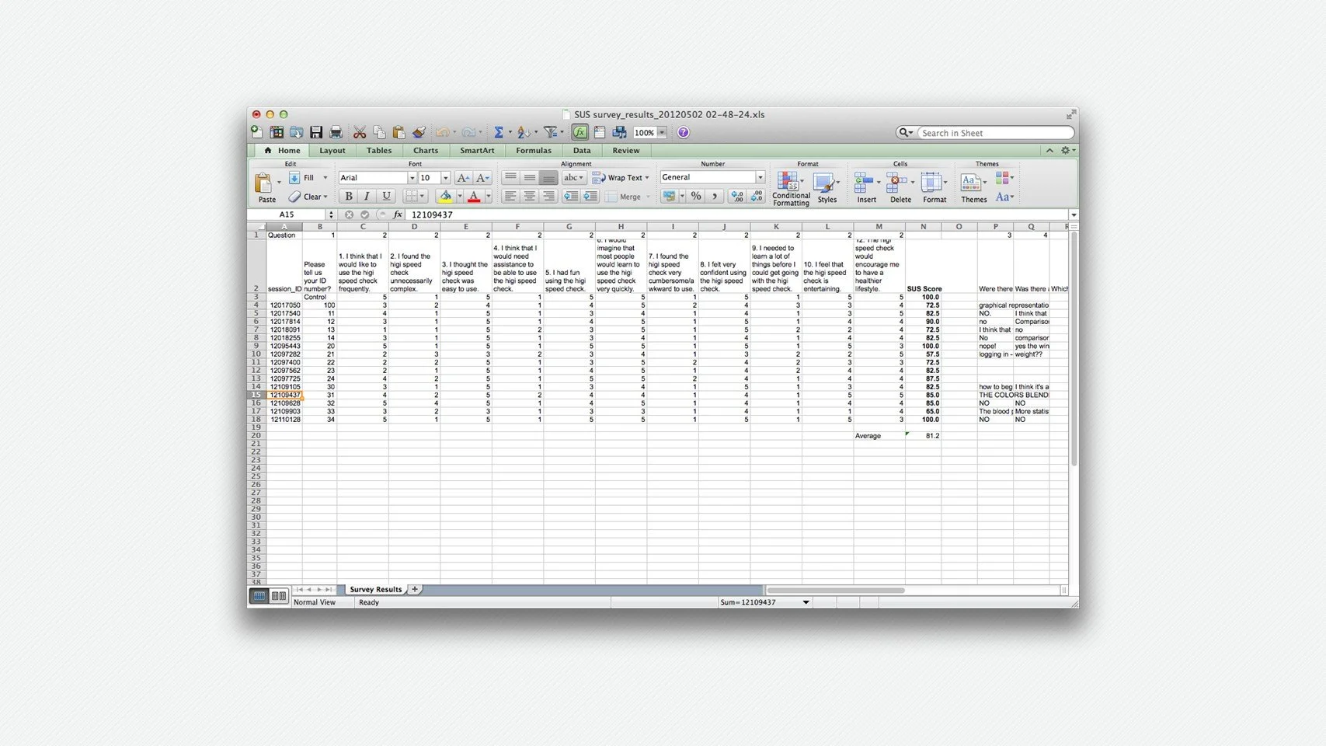
Task: Show the Toolbox icon in the toolbar
Action: [x=600, y=132]
